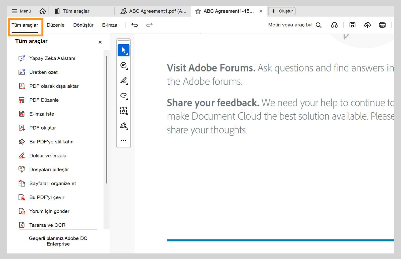Select the arrow selection tool
401x259 pixels.
point(124,50)
